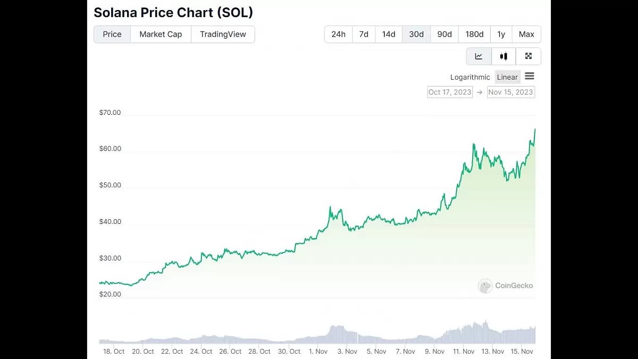Open the Oct 17, 2023 date picker

(x=450, y=91)
